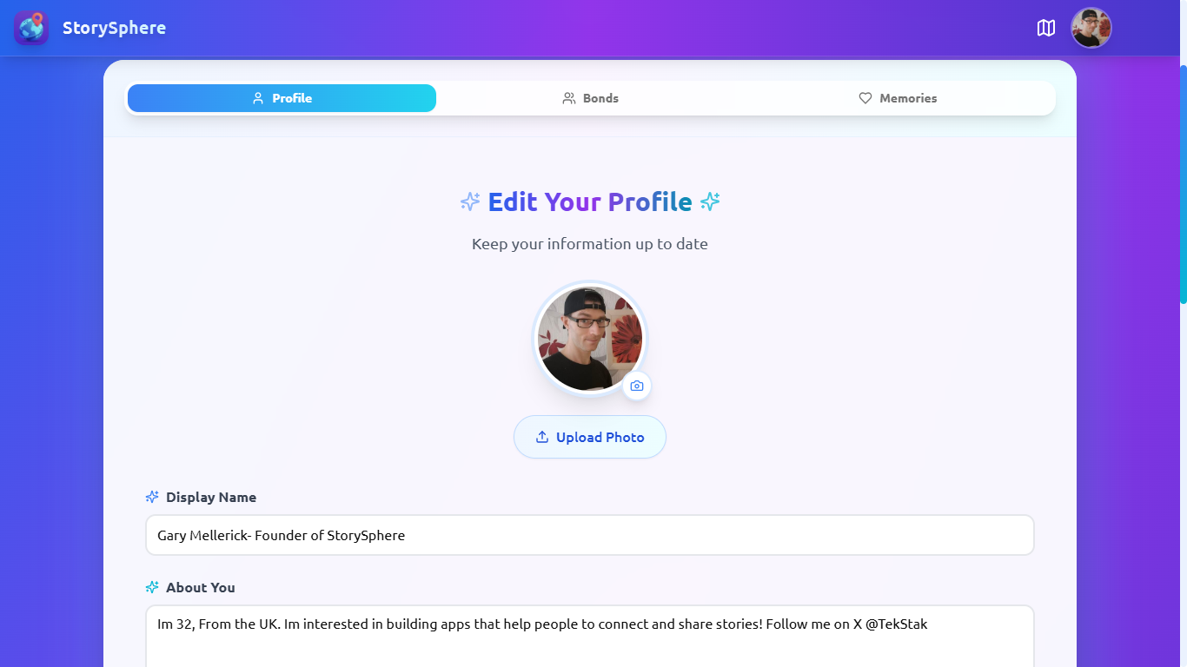Click the people icon in Bonds tab

coord(569,98)
